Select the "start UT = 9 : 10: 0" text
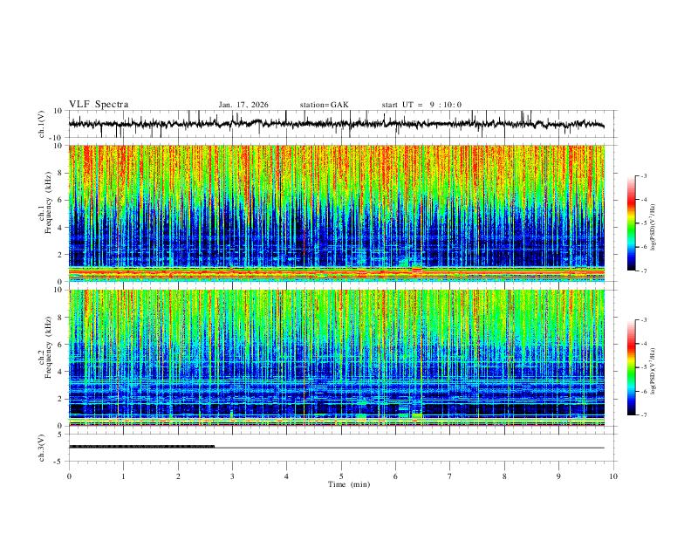This screenshot has height=534, width=691. pos(421,105)
